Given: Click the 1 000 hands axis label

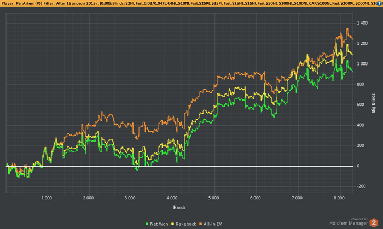Looking at the screenshot, I should (47, 198).
